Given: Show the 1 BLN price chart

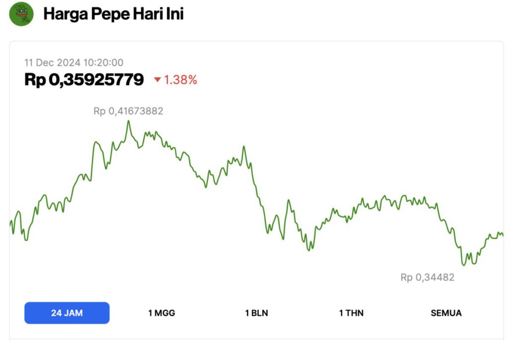Looking at the screenshot, I should (256, 313).
